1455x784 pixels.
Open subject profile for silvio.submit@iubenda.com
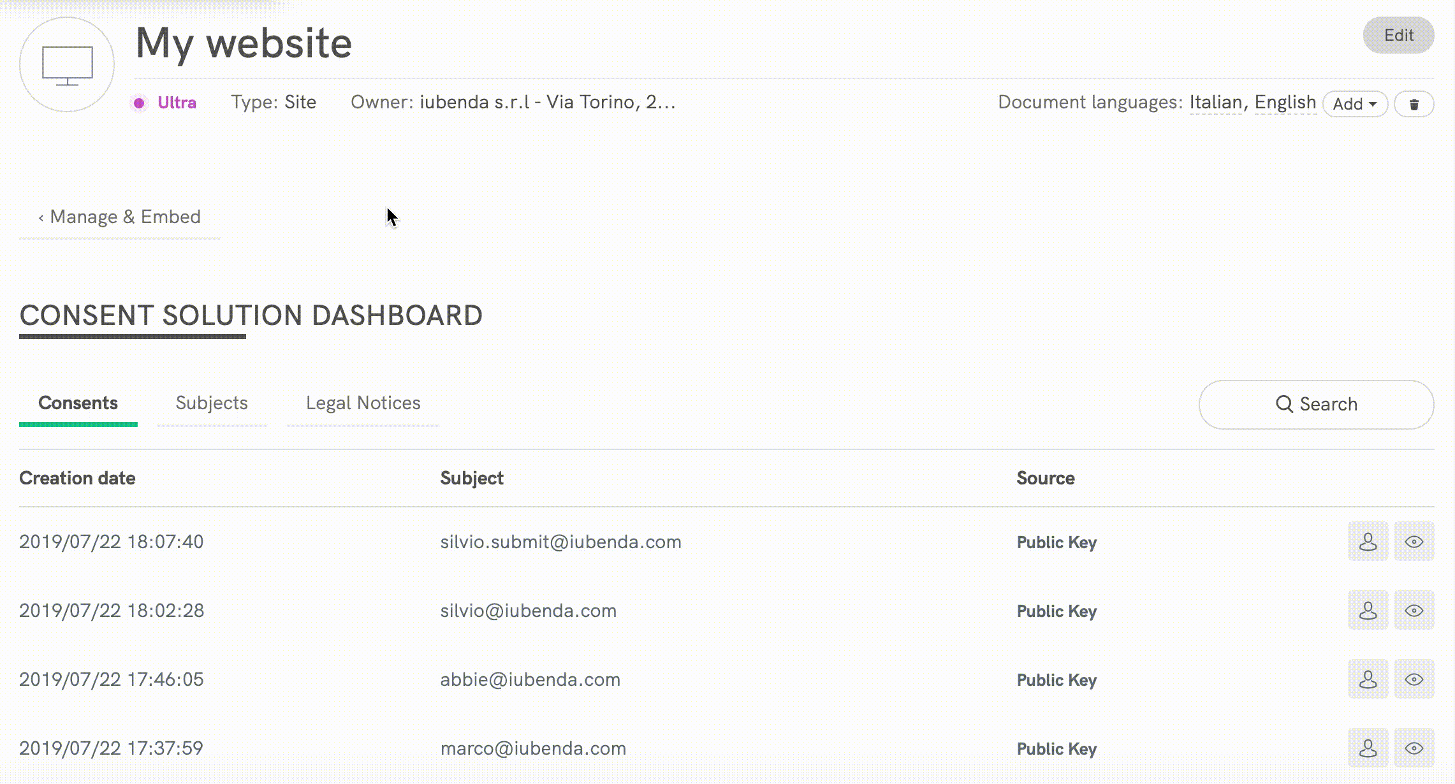click(x=1368, y=542)
